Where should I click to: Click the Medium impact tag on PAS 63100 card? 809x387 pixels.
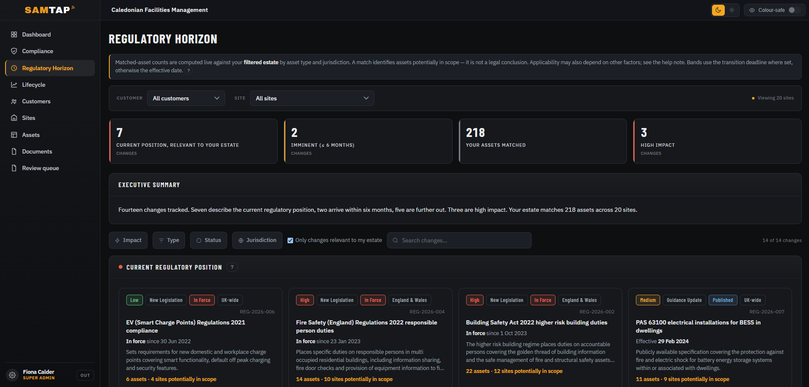pyautogui.click(x=648, y=300)
